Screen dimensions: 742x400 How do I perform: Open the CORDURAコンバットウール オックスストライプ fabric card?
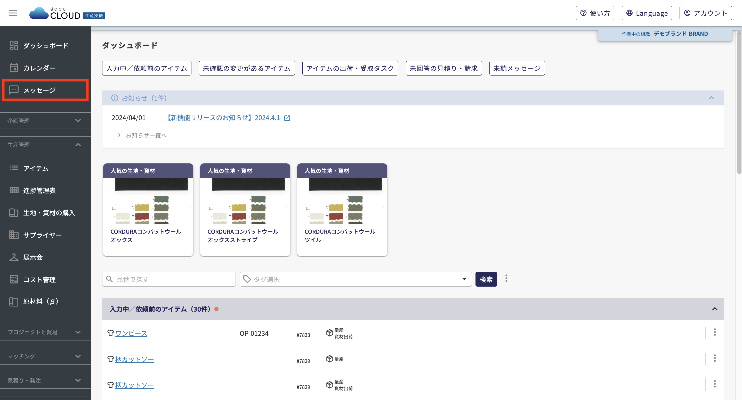[x=245, y=210]
